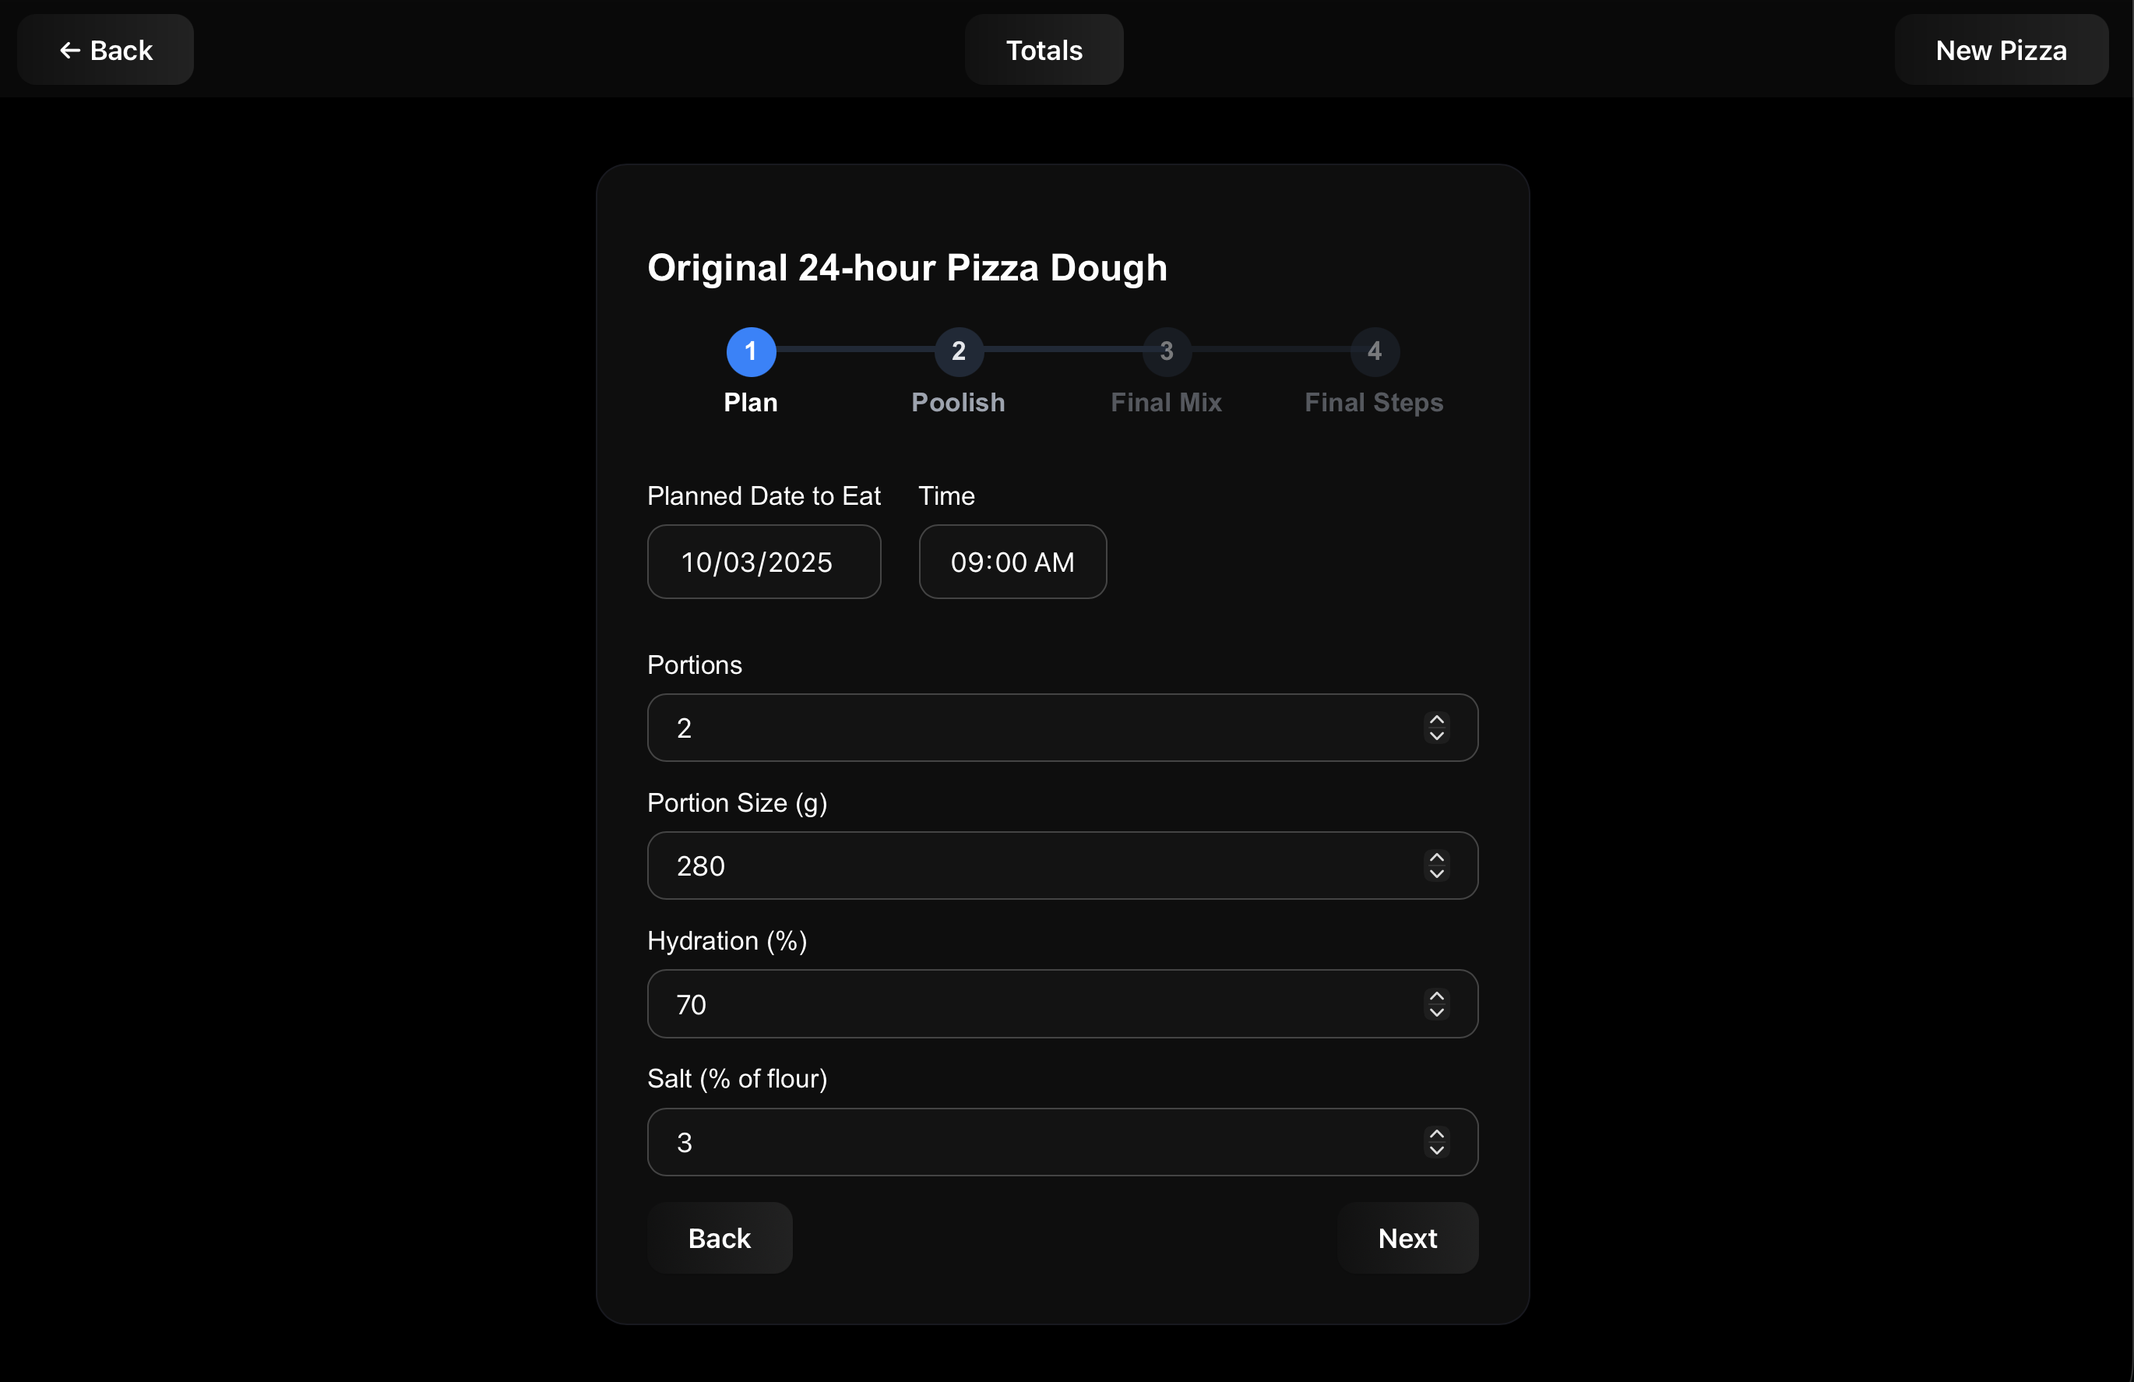
Task: Go to step 2 Poolish circle
Action: click(x=958, y=351)
